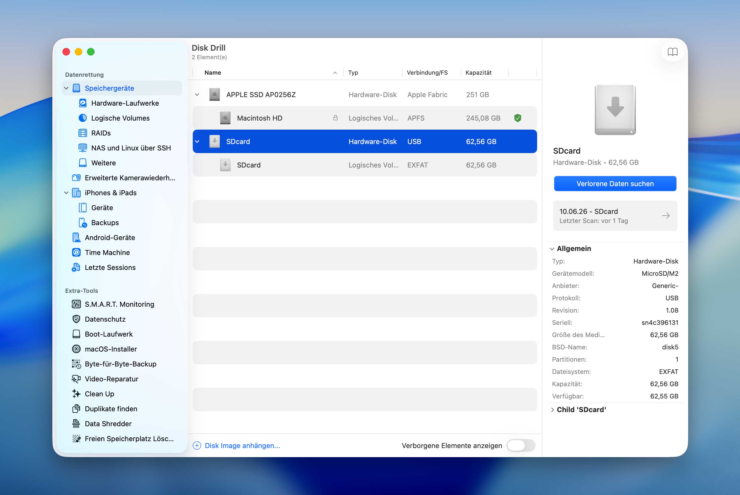Screen dimensions: 740x495
Task: Click the large SDcard drive image in details
Action: click(615, 110)
